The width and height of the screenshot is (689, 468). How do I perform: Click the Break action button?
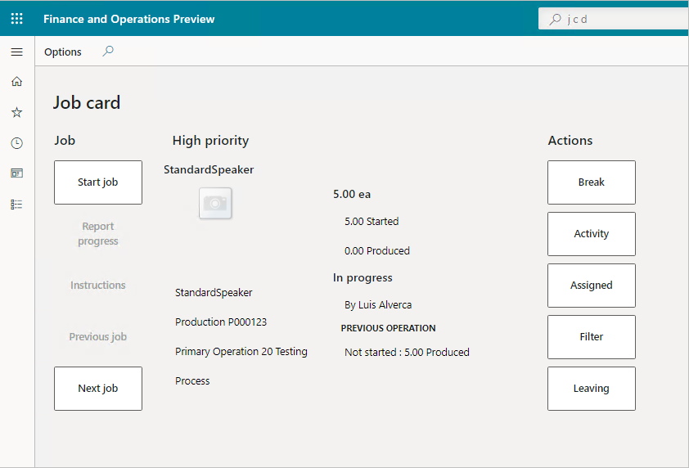coord(592,182)
